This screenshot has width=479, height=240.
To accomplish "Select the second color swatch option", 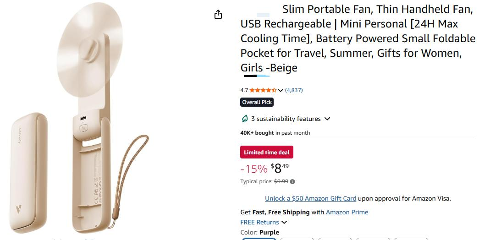I will (x=297, y=239).
